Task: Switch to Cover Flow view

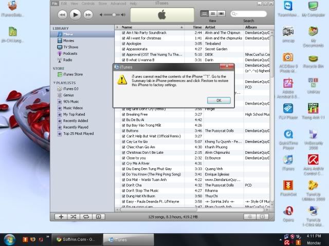Action: coord(221,14)
